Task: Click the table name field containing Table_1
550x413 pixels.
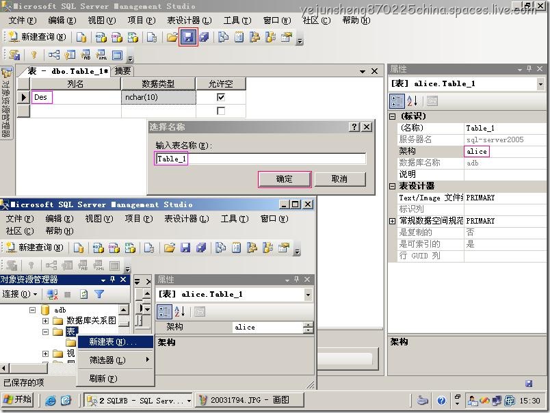Action: [260, 159]
